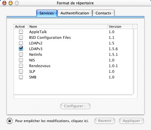Turn on the SLP checkbox
Screen dimensions: 151x130
tap(21, 71)
